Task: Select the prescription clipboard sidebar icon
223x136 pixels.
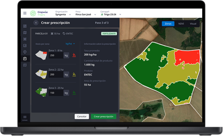Action: tap(25, 59)
